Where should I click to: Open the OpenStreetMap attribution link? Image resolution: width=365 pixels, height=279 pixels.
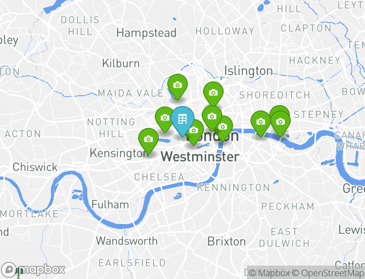[328, 273]
